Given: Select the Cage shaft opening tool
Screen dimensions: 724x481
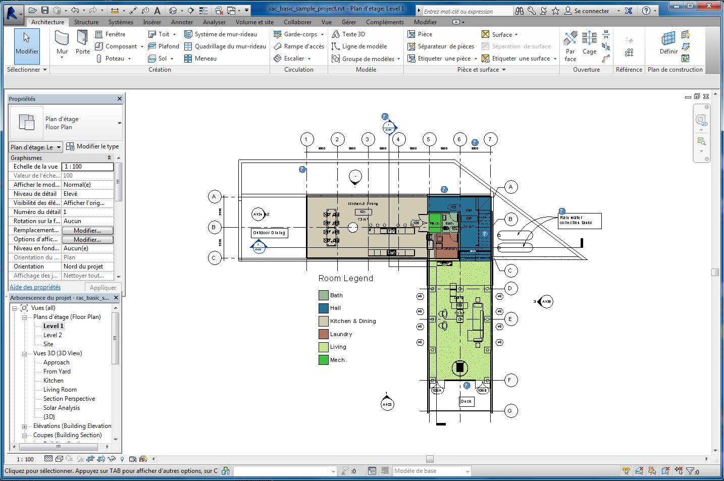Looking at the screenshot, I should tap(589, 43).
